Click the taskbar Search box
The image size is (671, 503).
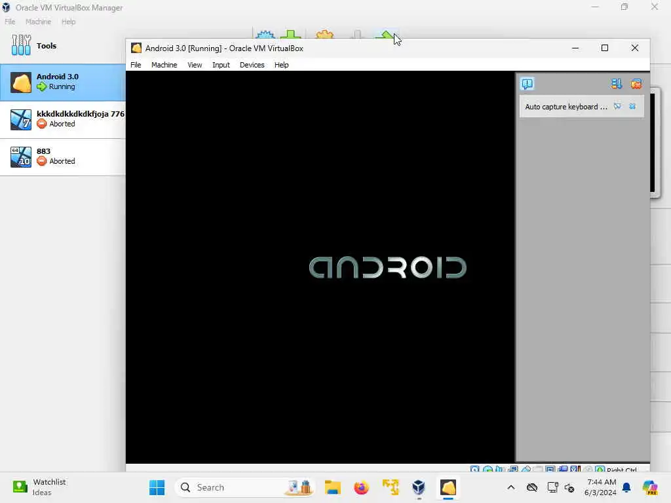click(x=245, y=487)
